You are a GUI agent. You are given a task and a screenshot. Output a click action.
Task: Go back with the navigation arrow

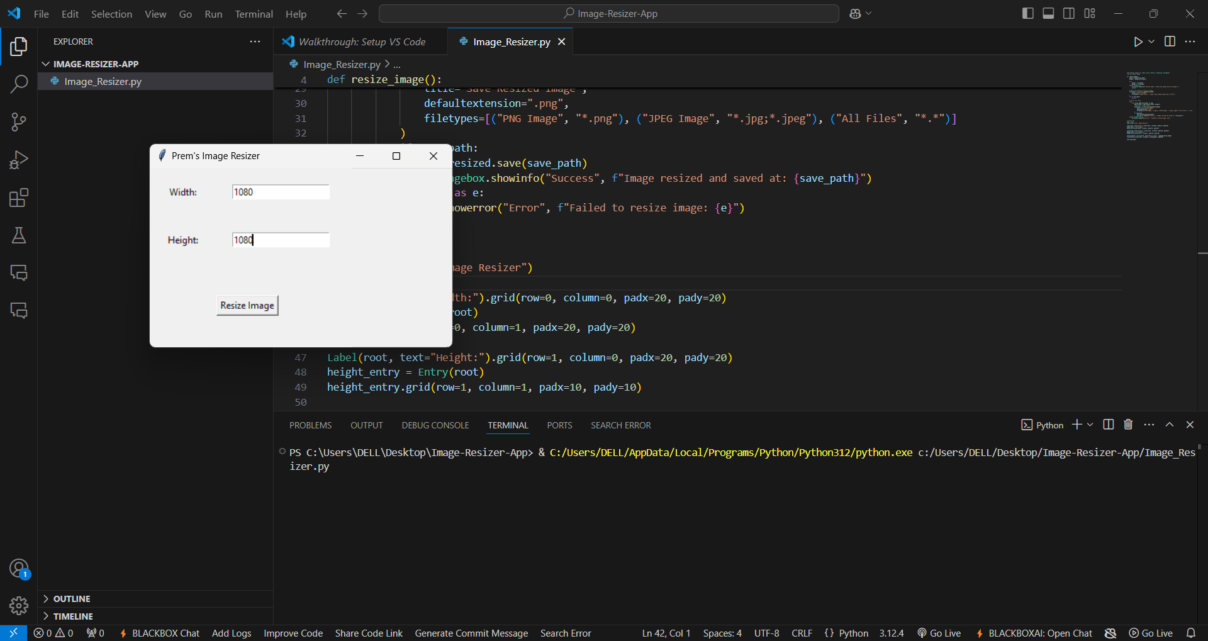pos(342,13)
